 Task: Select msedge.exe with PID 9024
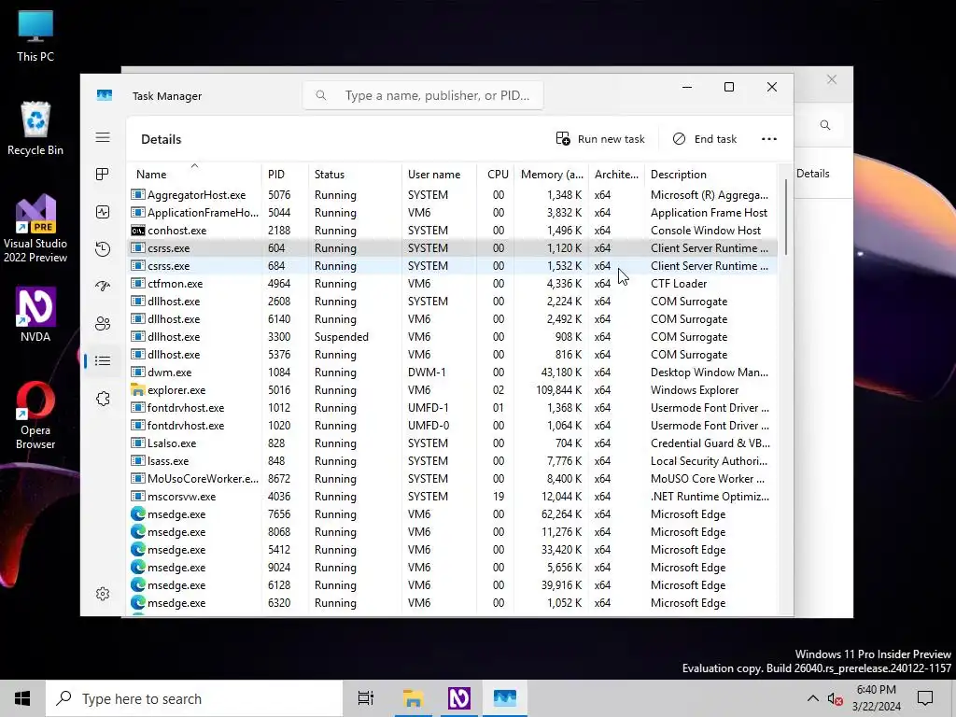453,567
